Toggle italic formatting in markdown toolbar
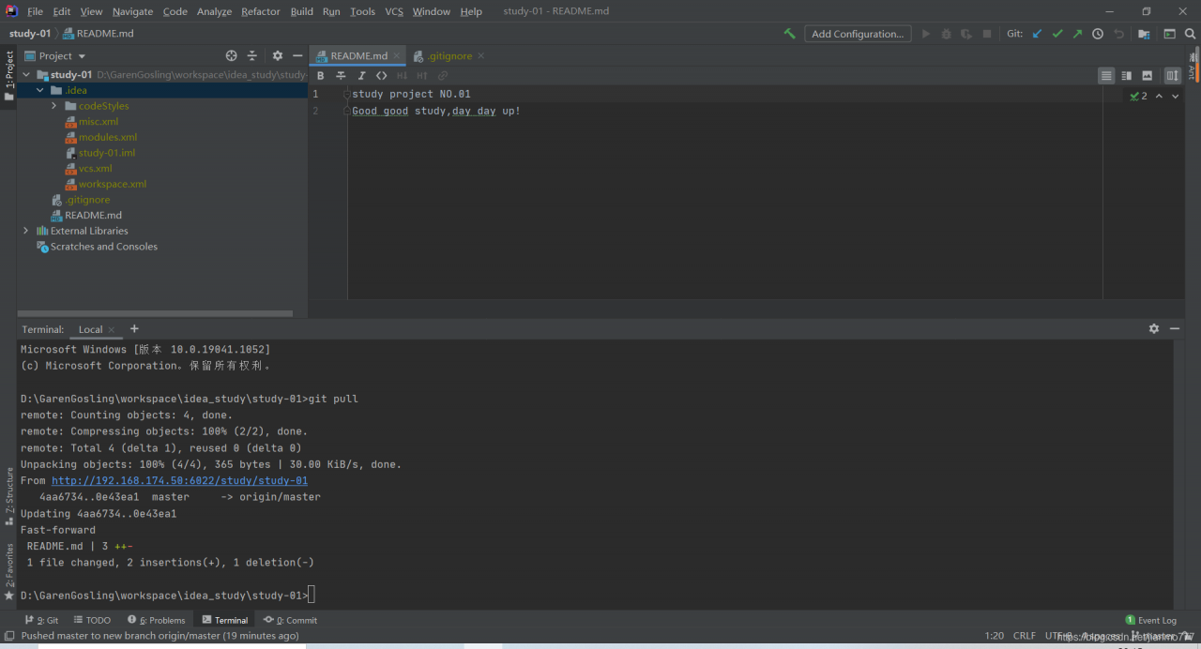1201x649 pixels. tap(361, 76)
